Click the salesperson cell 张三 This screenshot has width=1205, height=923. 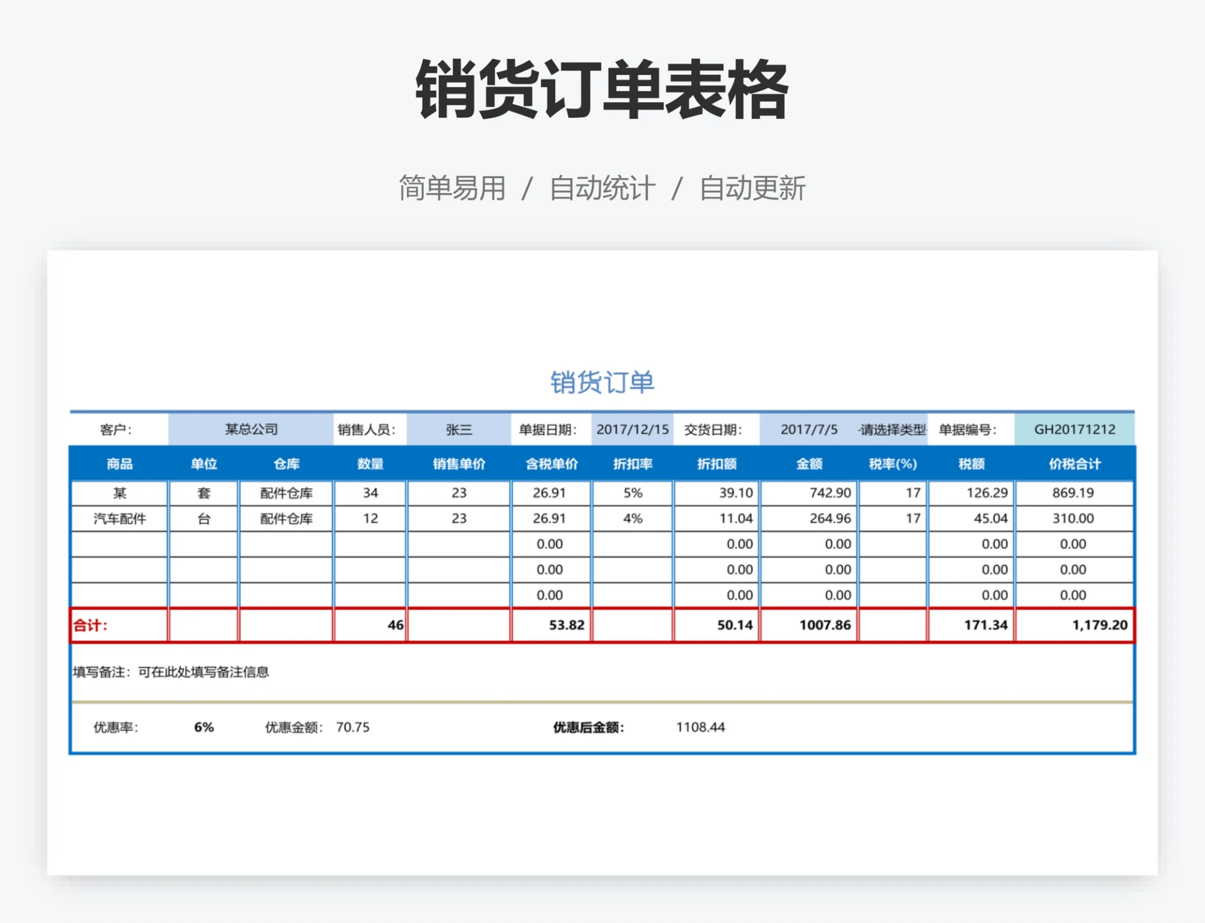[x=459, y=429]
